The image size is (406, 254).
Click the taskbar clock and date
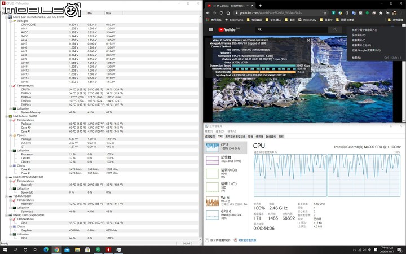coord(387,250)
